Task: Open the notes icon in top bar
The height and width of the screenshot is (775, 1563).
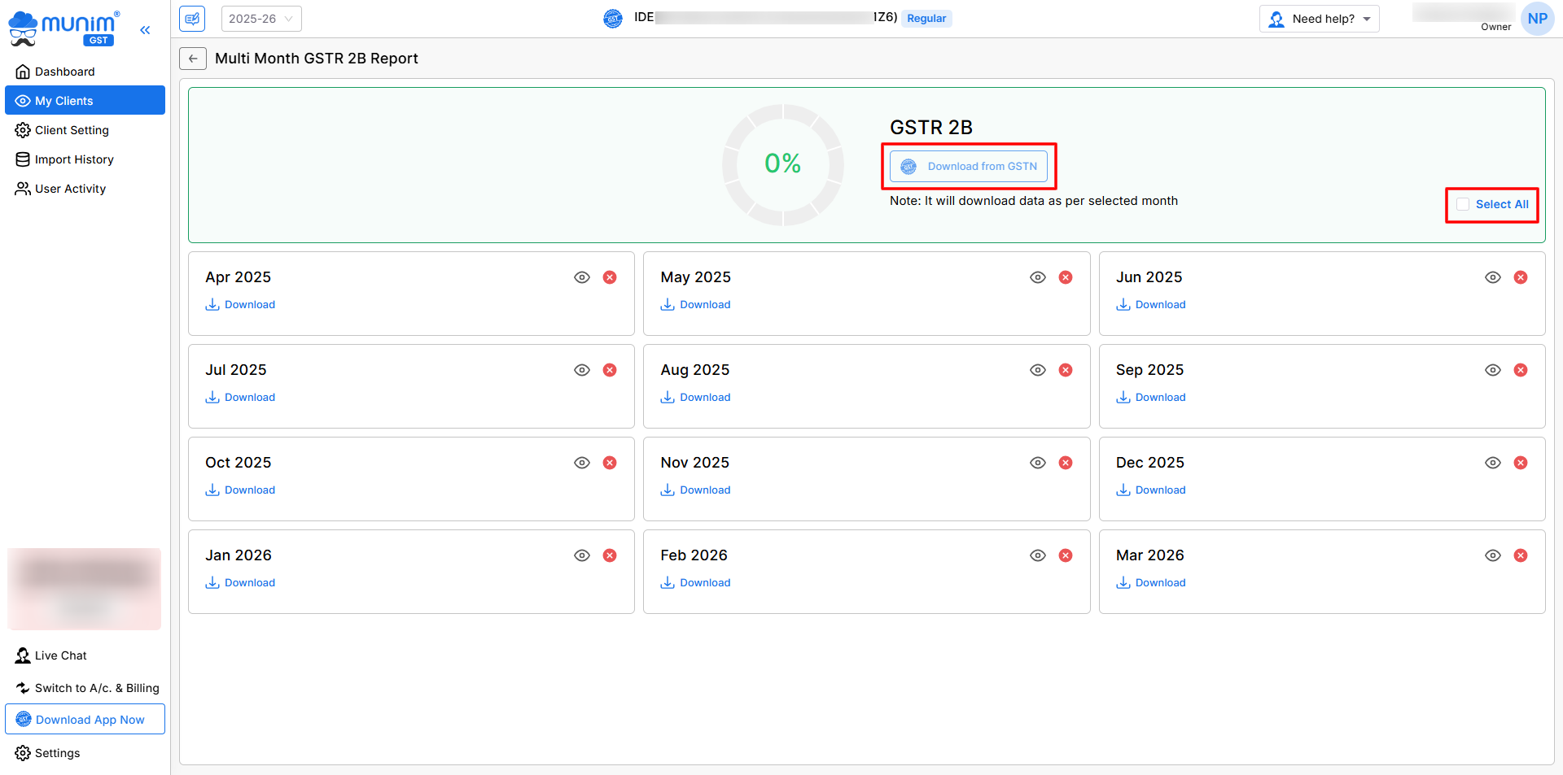Action: click(192, 19)
